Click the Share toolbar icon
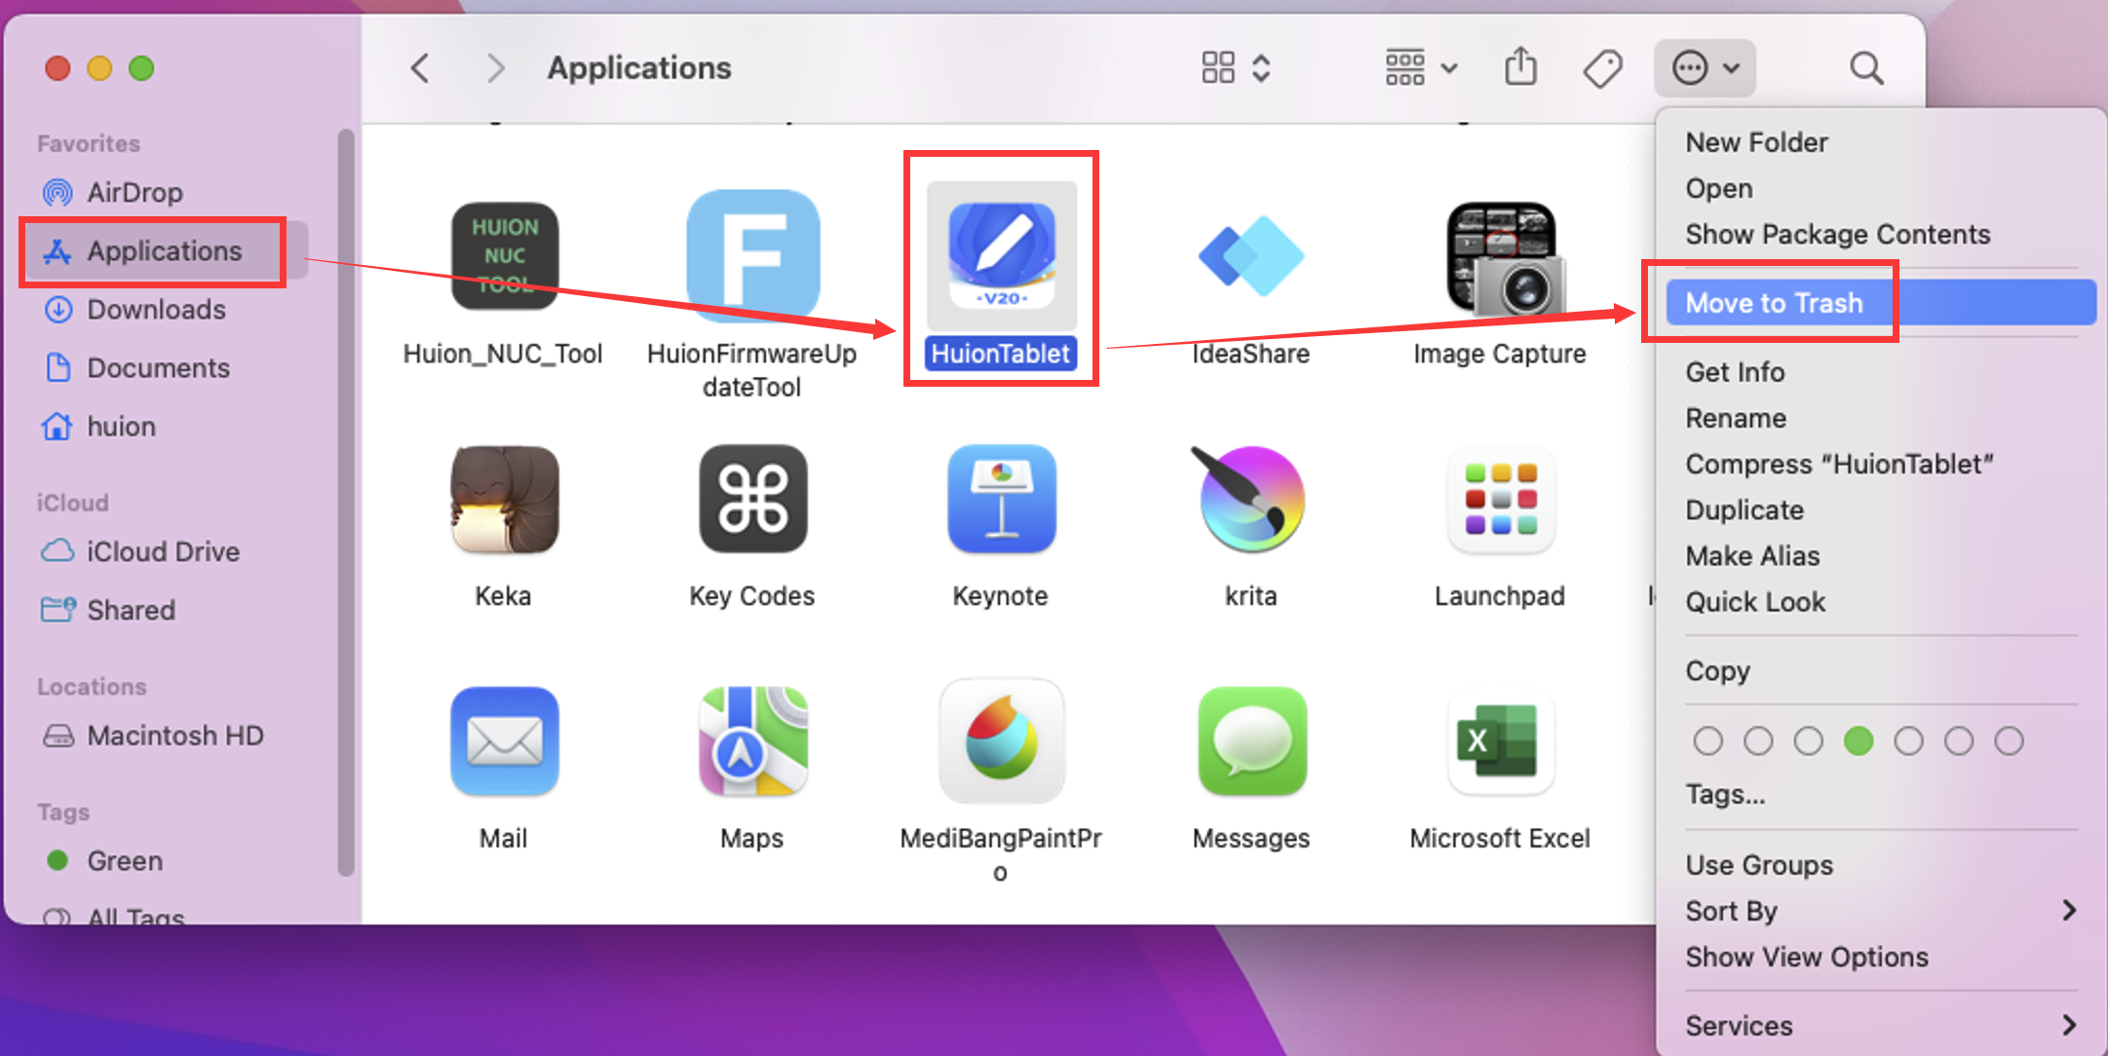 pos(1520,68)
